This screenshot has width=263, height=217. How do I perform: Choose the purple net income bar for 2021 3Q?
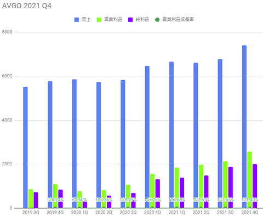click(x=231, y=187)
